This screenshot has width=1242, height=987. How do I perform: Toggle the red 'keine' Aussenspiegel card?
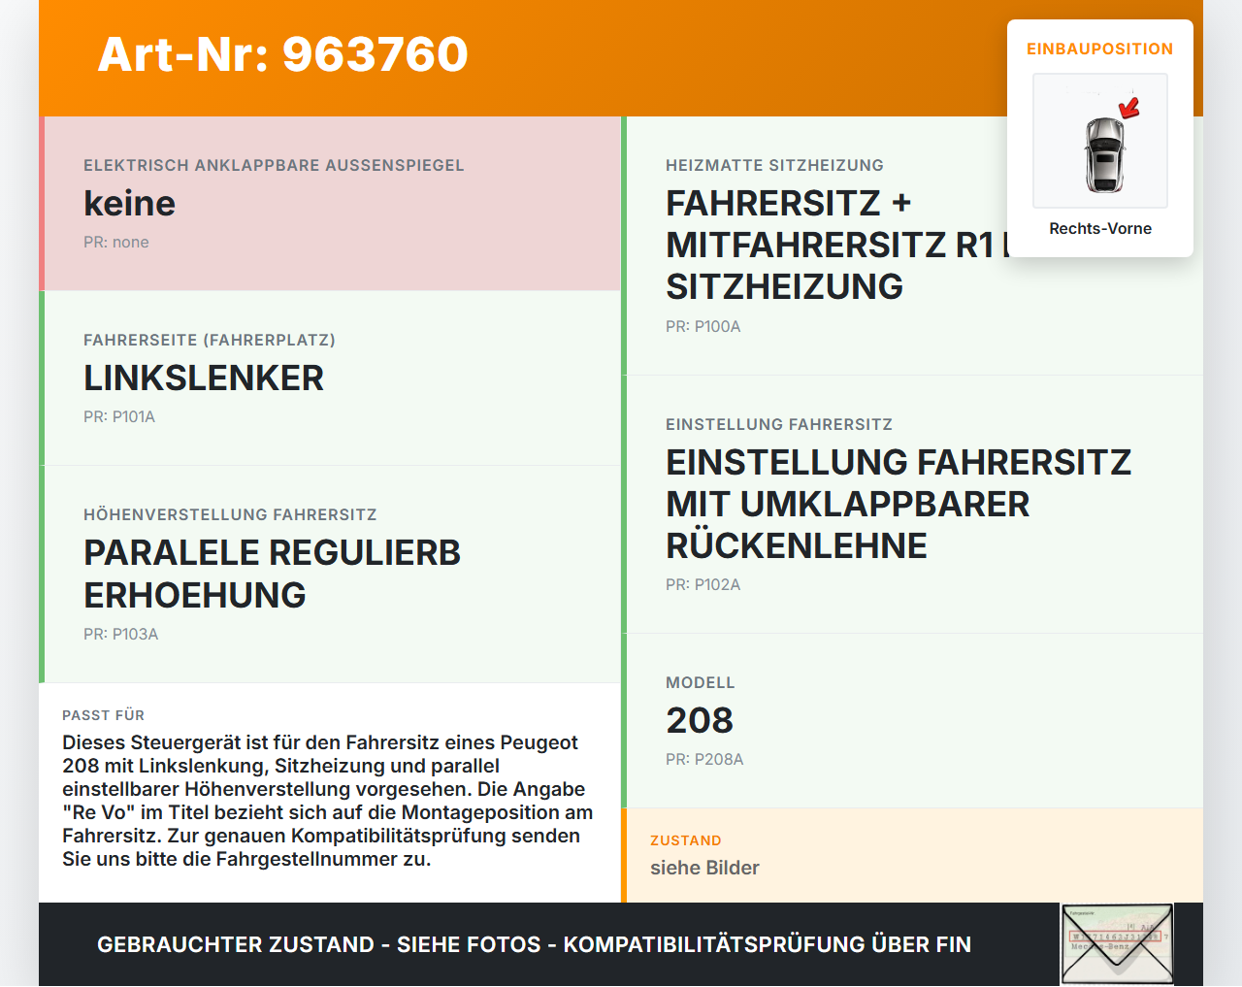(330, 203)
